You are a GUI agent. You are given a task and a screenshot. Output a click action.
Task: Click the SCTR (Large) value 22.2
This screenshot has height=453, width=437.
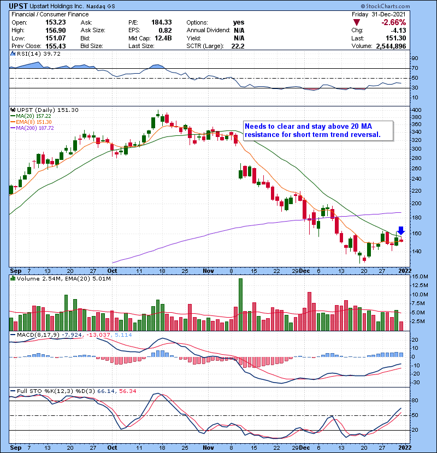[238, 46]
